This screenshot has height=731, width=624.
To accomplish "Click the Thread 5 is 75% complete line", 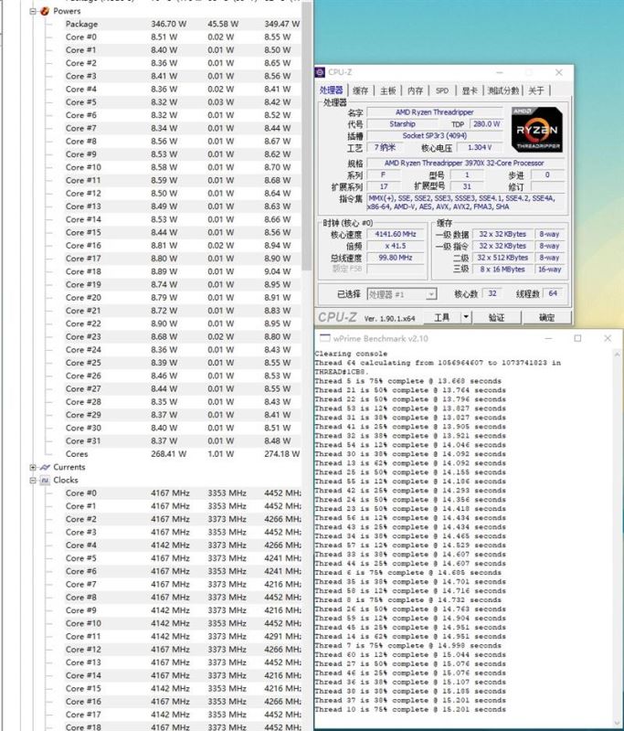I will (x=407, y=381).
